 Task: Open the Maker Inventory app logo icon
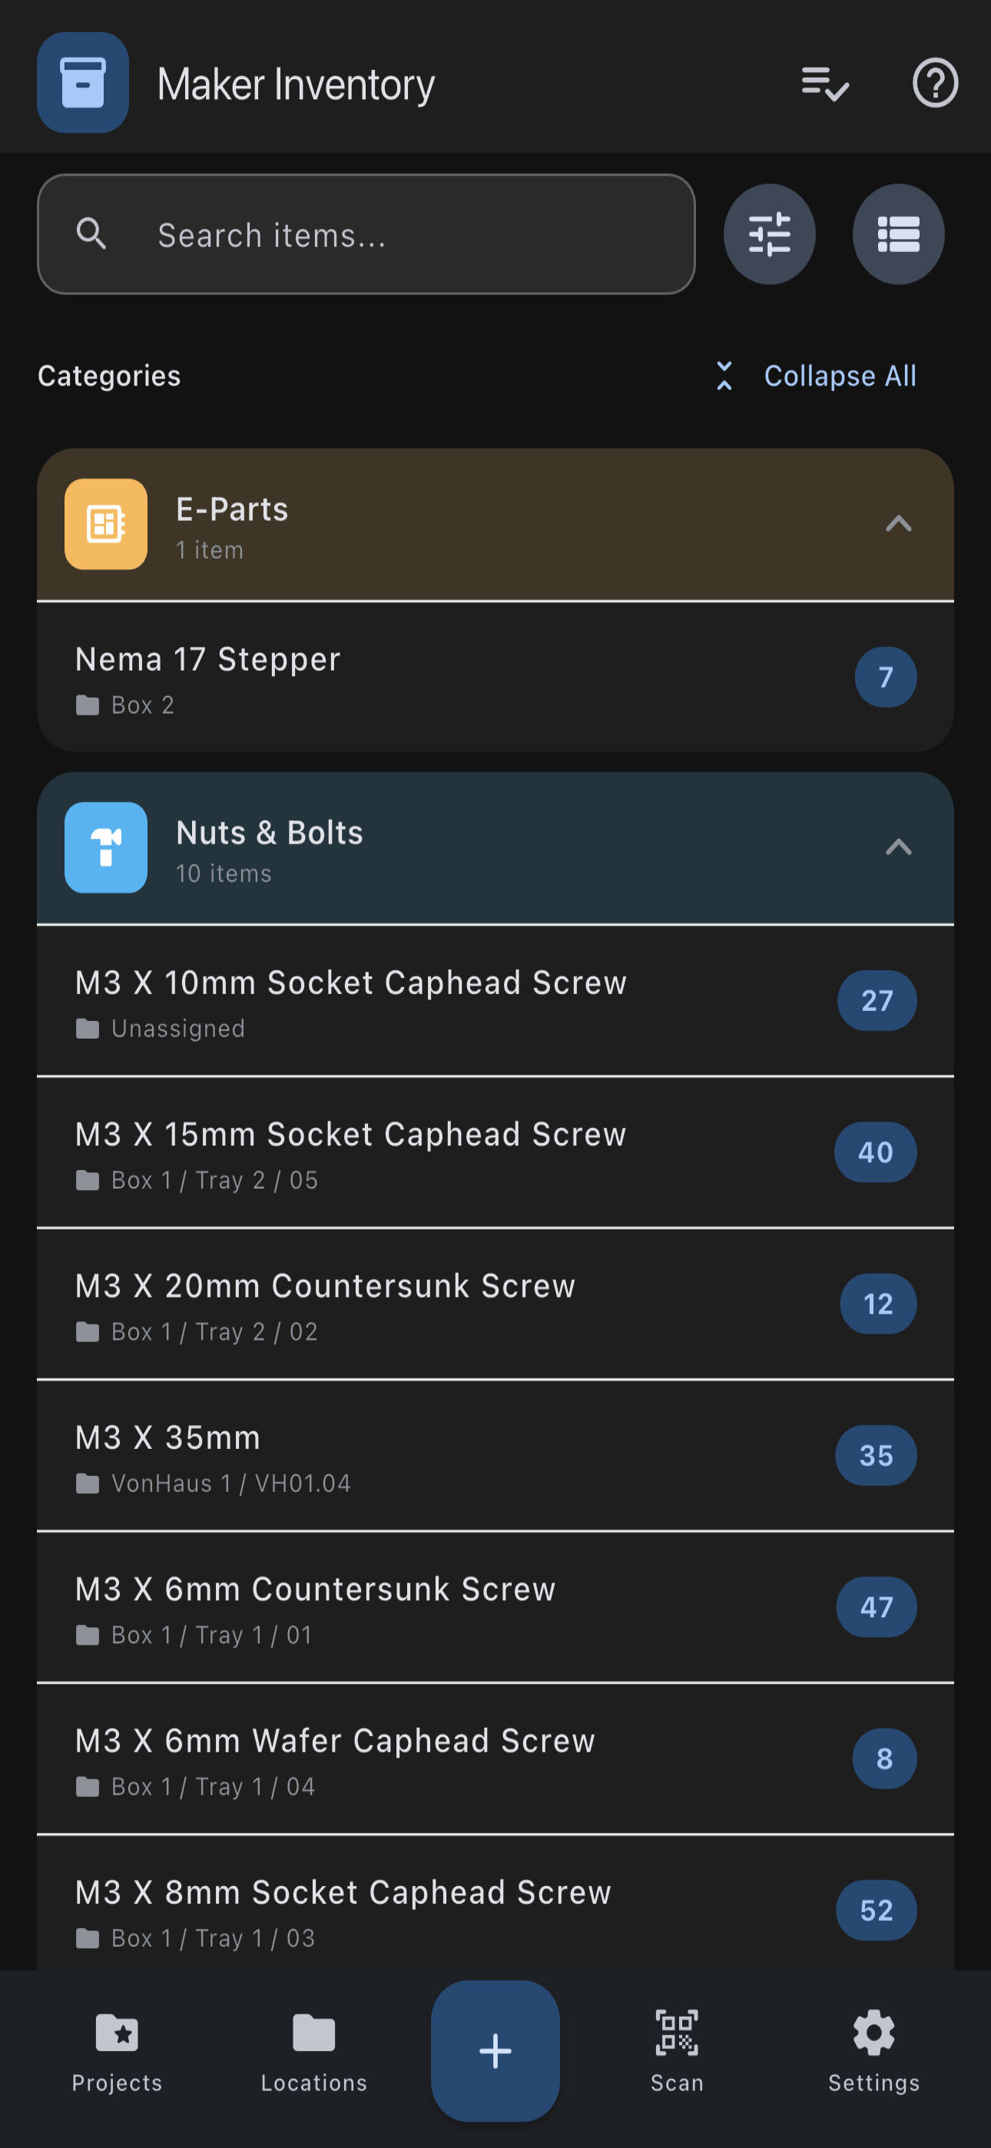tap(83, 82)
